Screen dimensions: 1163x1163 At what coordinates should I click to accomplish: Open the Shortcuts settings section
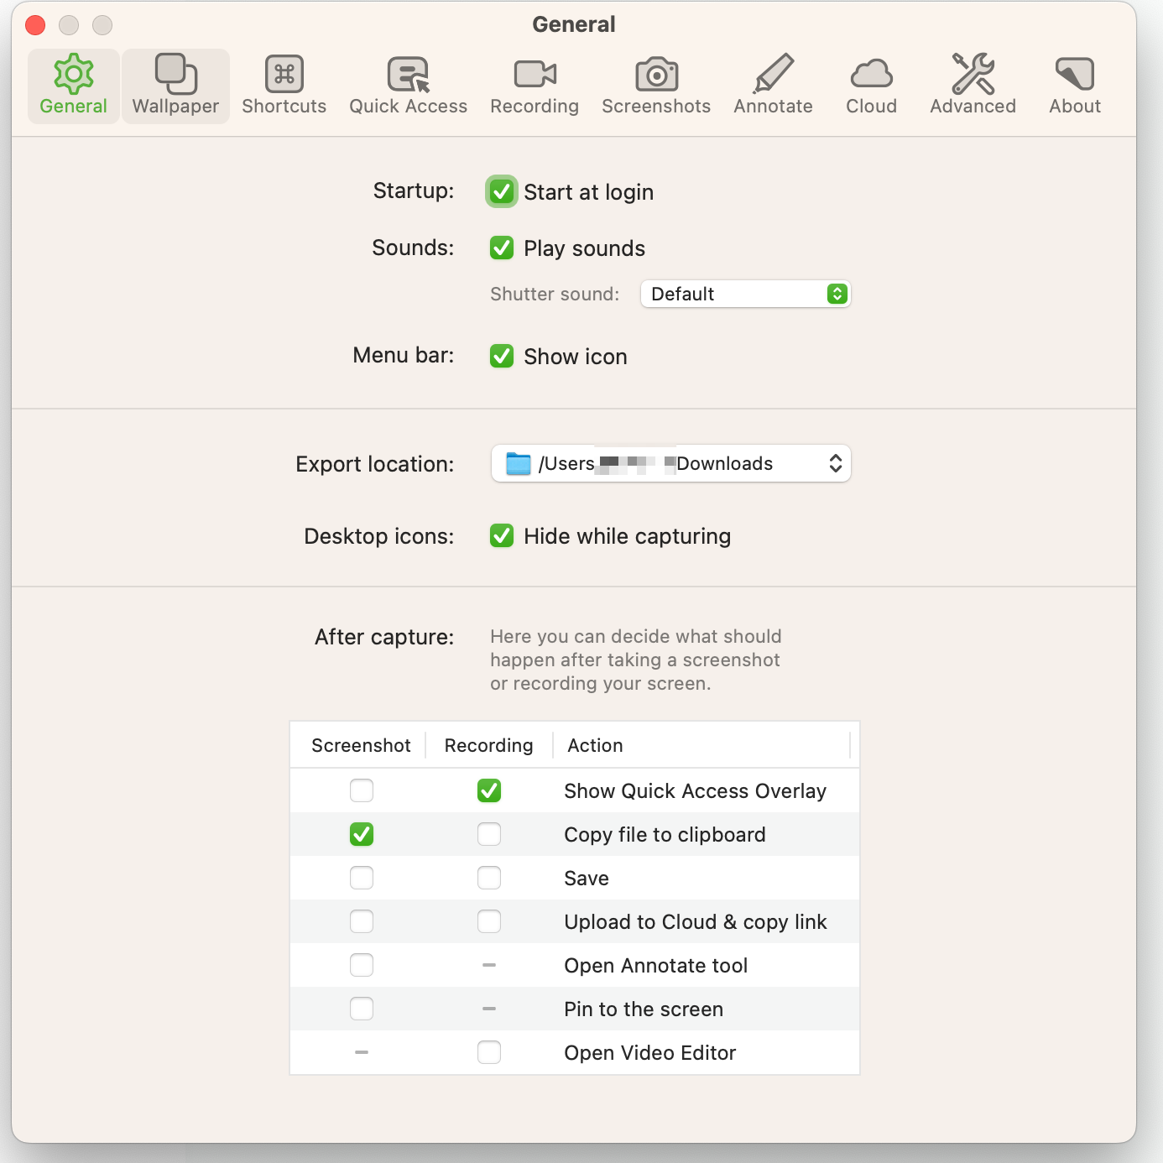284,84
